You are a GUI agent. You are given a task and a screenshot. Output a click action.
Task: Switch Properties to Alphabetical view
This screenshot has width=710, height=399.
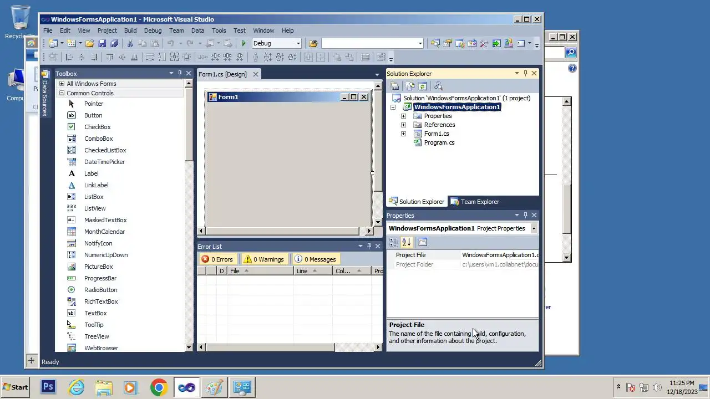pos(407,242)
